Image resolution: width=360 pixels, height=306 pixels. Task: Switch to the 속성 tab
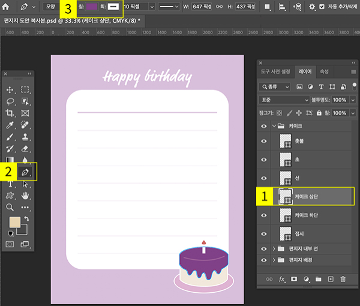324,71
